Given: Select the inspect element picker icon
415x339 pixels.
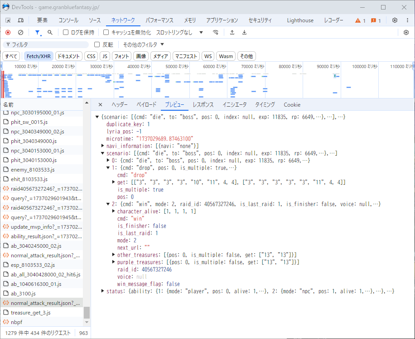Looking at the screenshot, I should tap(8, 20).
